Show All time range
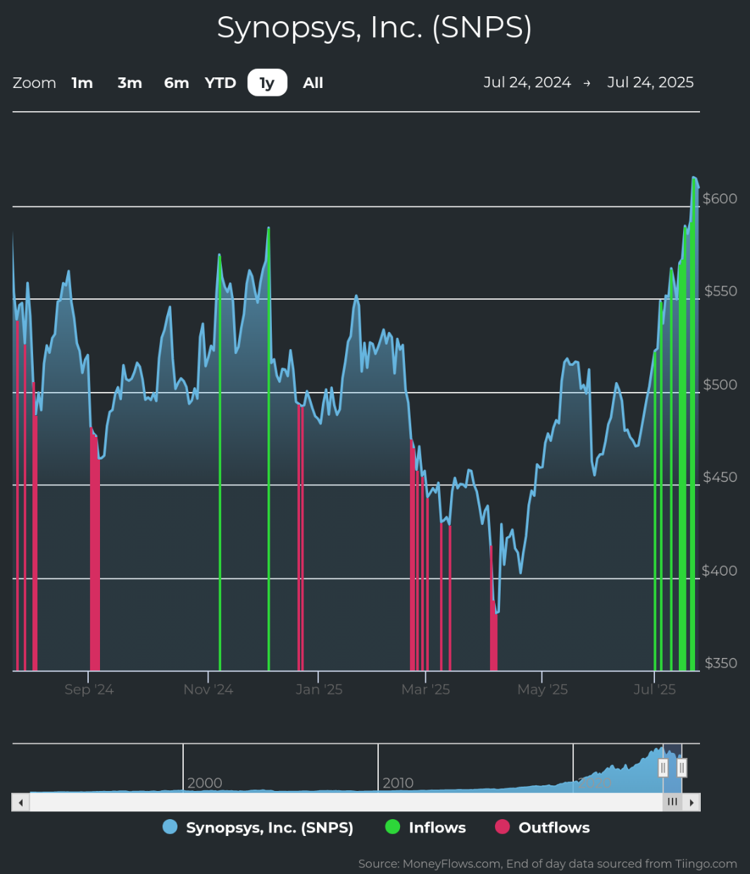Image resolution: width=750 pixels, height=874 pixels. (313, 83)
